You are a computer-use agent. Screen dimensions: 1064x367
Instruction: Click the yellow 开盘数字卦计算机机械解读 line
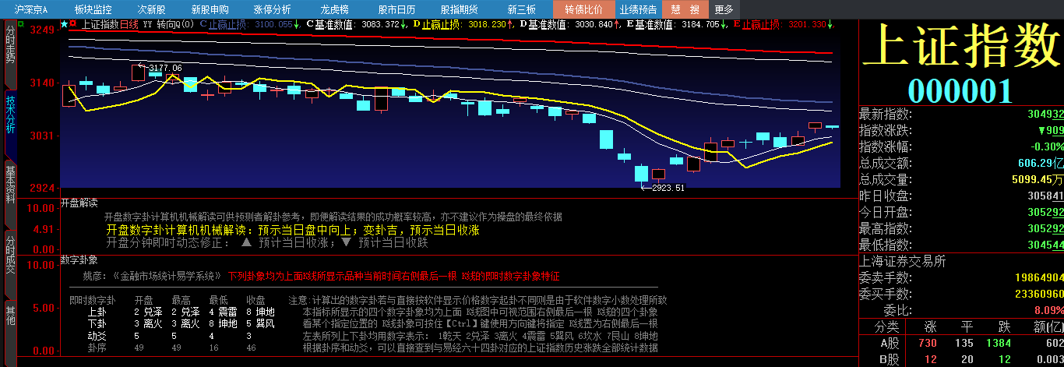tap(292, 230)
